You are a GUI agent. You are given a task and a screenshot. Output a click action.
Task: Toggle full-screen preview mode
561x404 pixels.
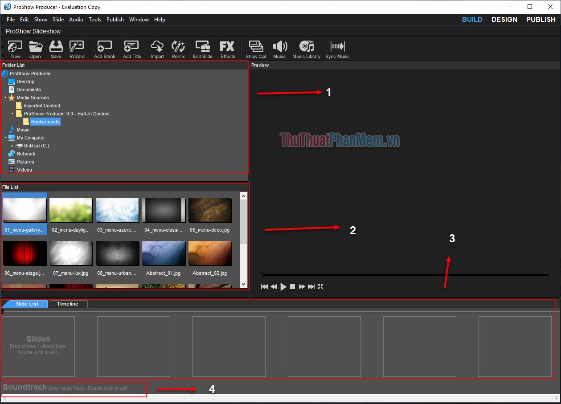(320, 286)
